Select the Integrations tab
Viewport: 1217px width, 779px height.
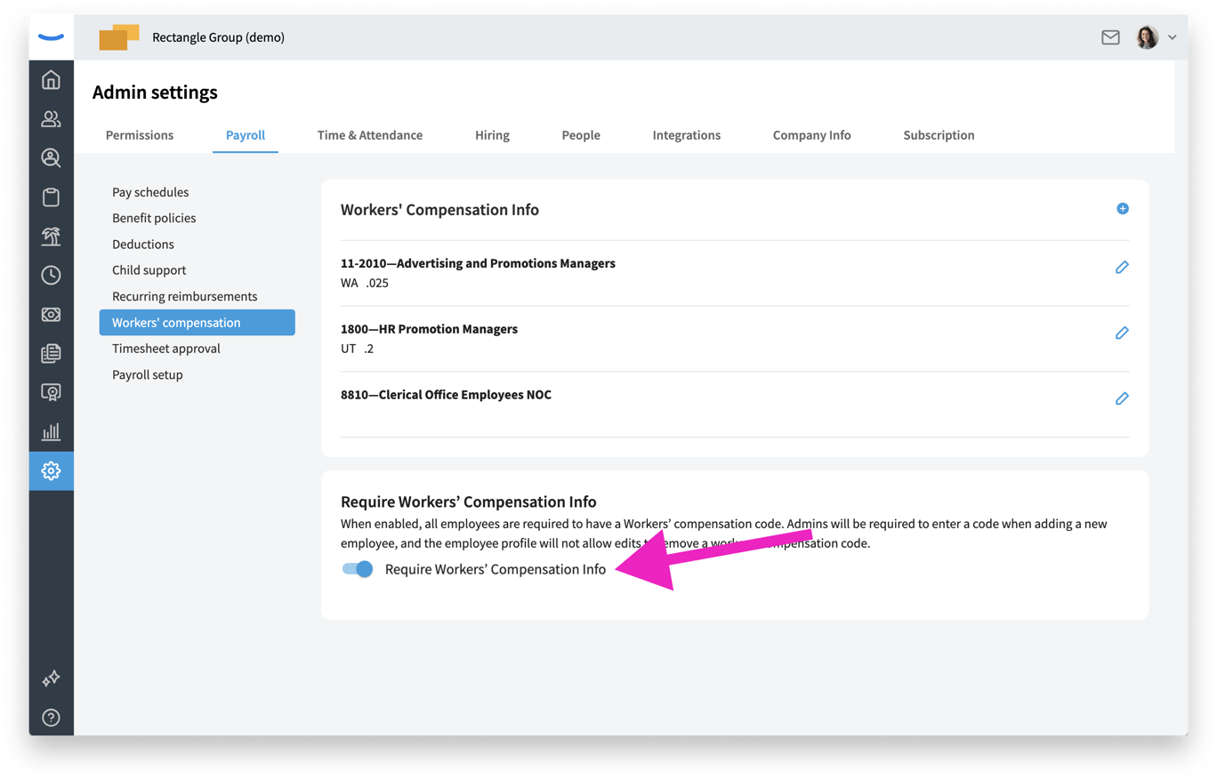click(686, 135)
